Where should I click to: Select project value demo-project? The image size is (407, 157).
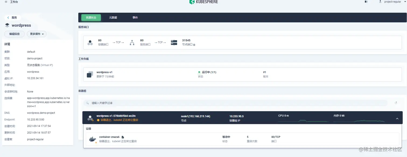pos(35,58)
